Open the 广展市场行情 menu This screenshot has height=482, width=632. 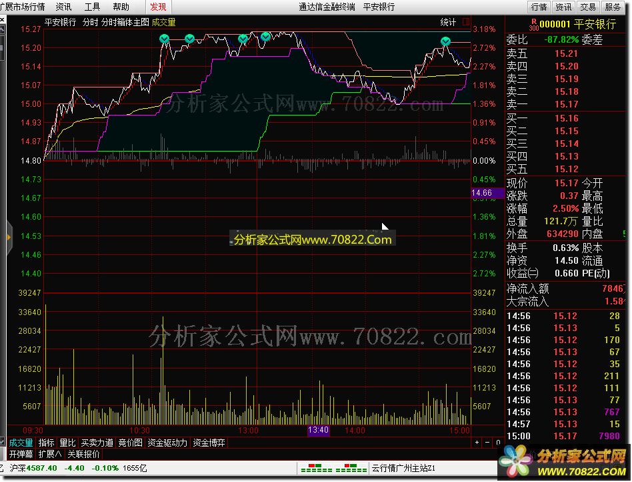click(23, 7)
